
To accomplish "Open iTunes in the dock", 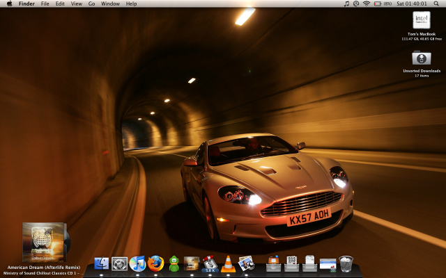I will (137, 263).
